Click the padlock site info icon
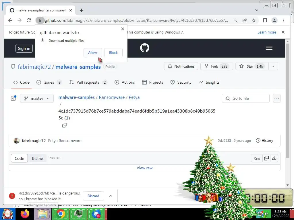Image resolution: width=294 pixels, height=220 pixels. click(x=40, y=20)
